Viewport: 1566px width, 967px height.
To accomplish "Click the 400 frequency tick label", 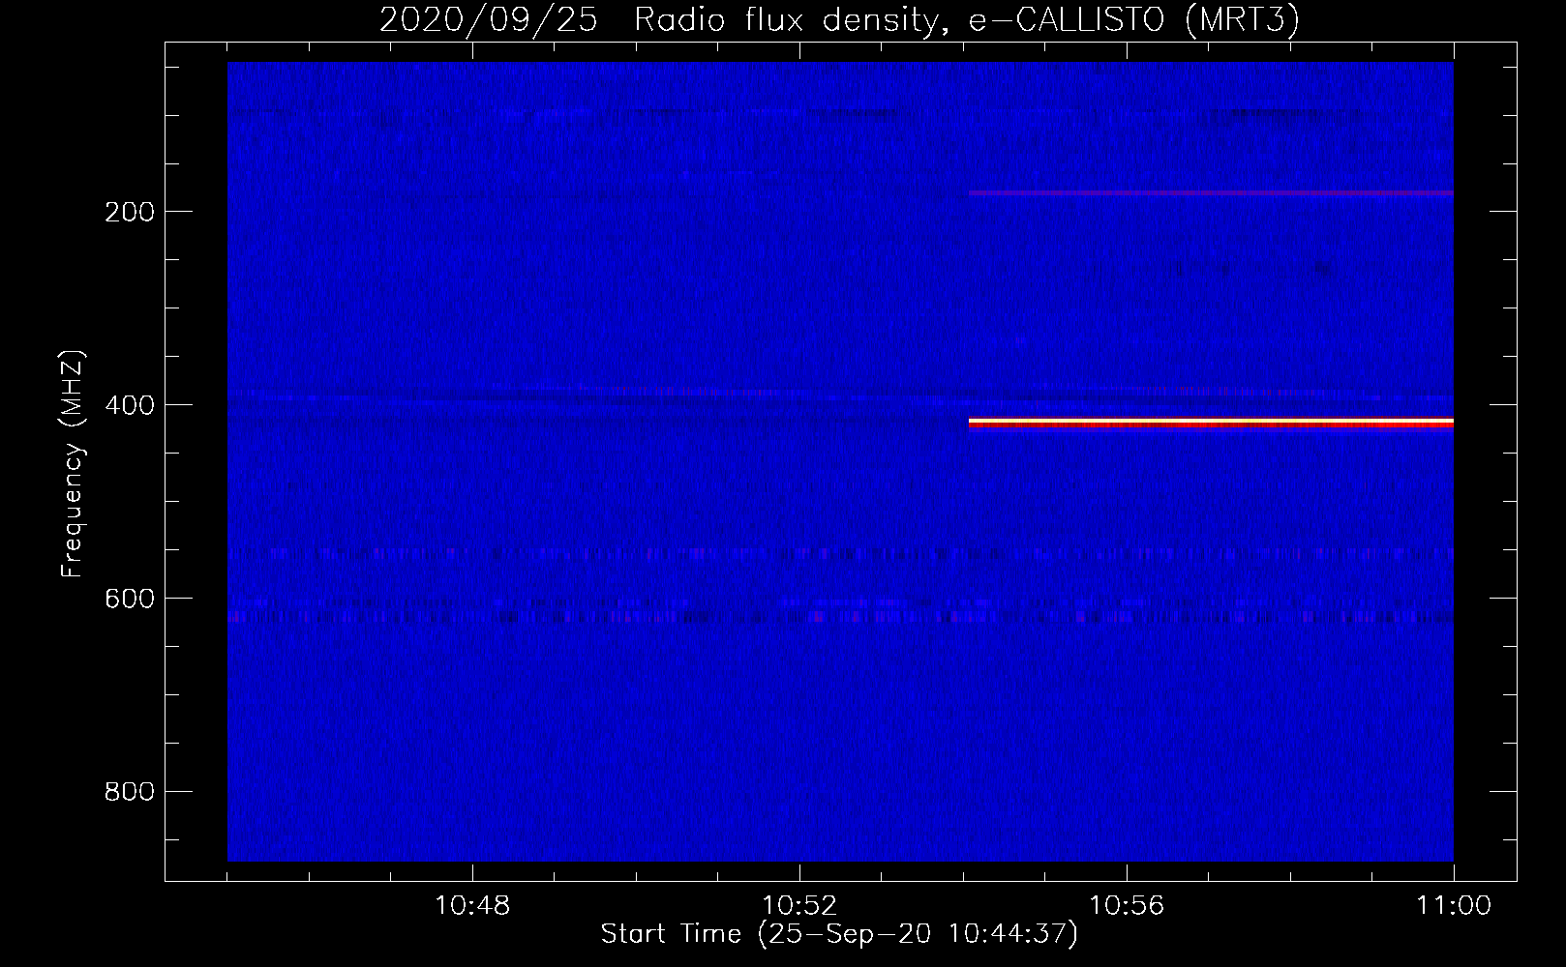I will tap(129, 405).
